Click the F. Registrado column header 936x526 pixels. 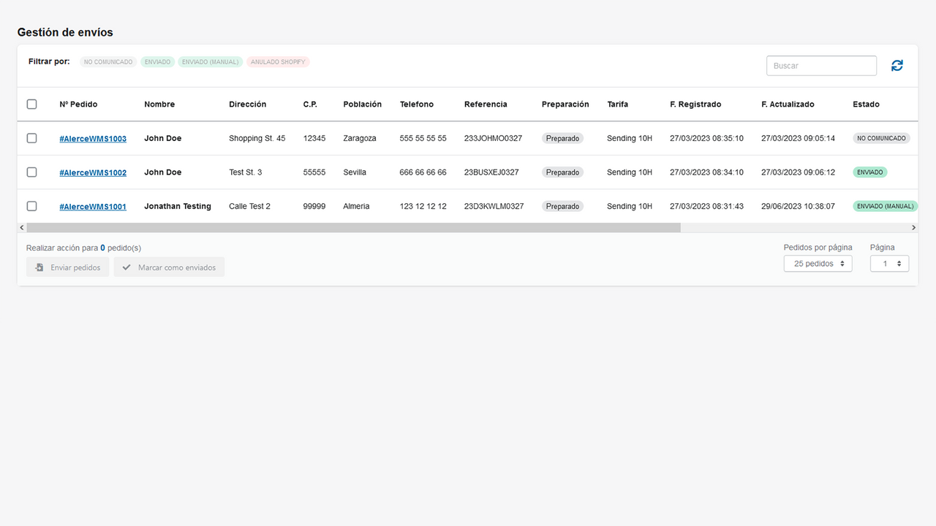[x=695, y=104]
